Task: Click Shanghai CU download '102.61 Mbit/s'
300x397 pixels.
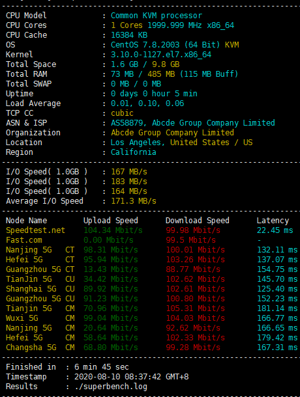Action: coord(196,289)
